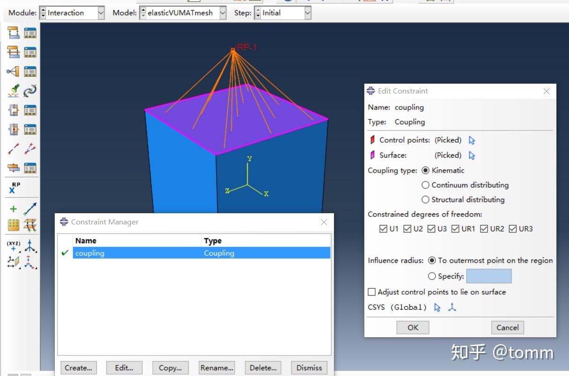Image resolution: width=569 pixels, height=376 pixels.
Task: Open the Model dropdown
Action: point(223,13)
